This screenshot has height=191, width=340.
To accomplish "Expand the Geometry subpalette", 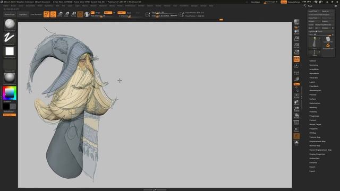I will (313, 65).
